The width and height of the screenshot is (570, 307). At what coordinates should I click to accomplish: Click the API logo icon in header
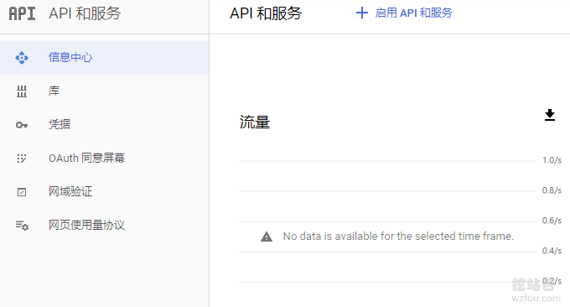point(22,13)
